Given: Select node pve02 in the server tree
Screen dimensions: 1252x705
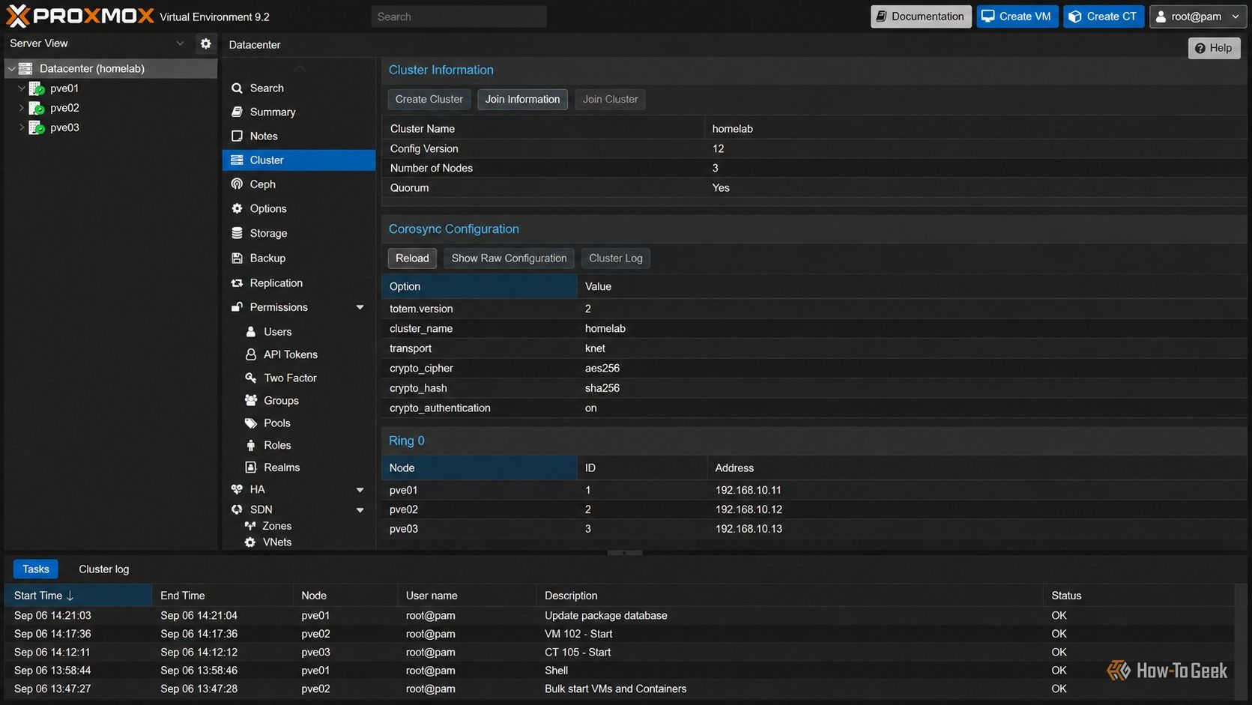Looking at the screenshot, I should pyautogui.click(x=64, y=108).
